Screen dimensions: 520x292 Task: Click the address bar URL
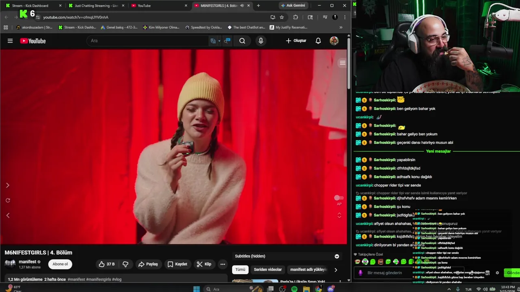click(76, 17)
